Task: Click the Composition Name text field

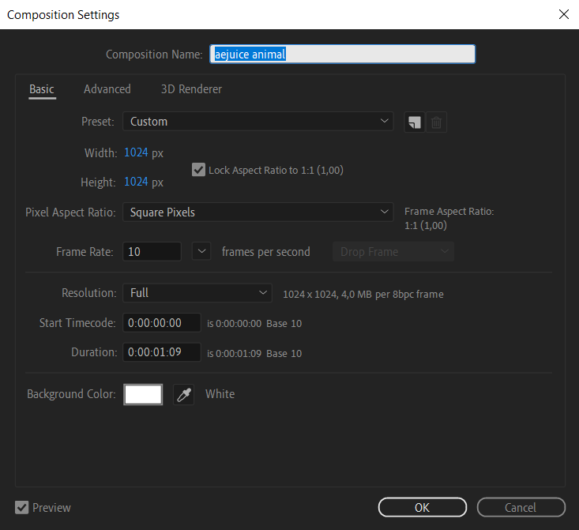Action: pos(343,54)
